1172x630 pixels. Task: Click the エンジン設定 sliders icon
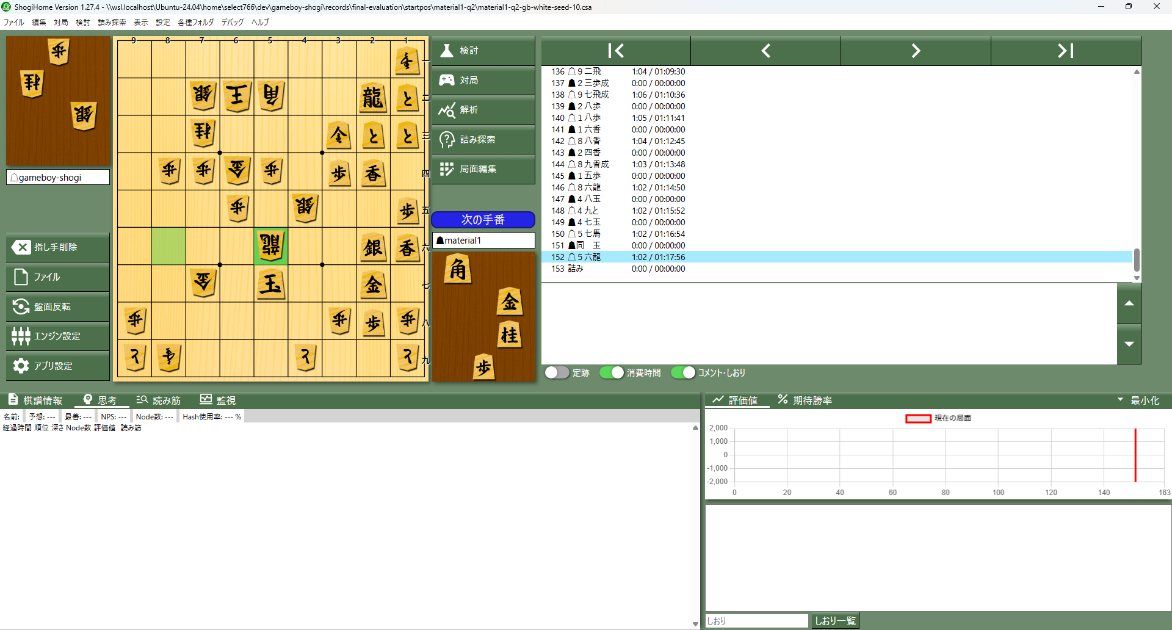coord(21,336)
